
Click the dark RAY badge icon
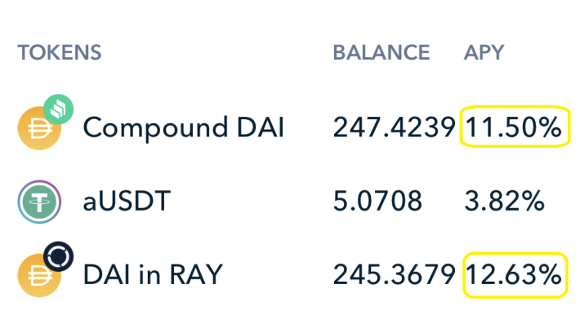[58, 256]
